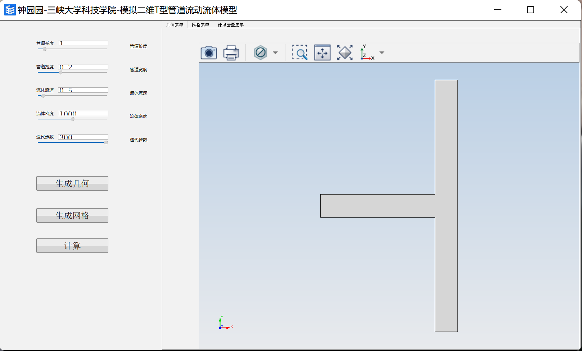Maximize the application window
The image size is (582, 351).
(x=531, y=10)
